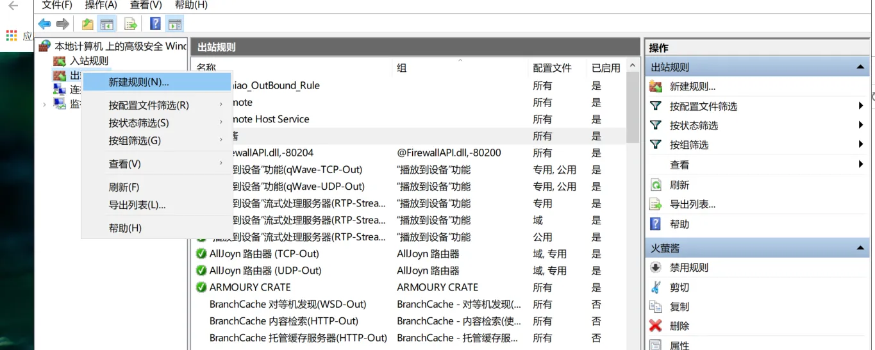Expand the 监视 tree node arrow

44,104
